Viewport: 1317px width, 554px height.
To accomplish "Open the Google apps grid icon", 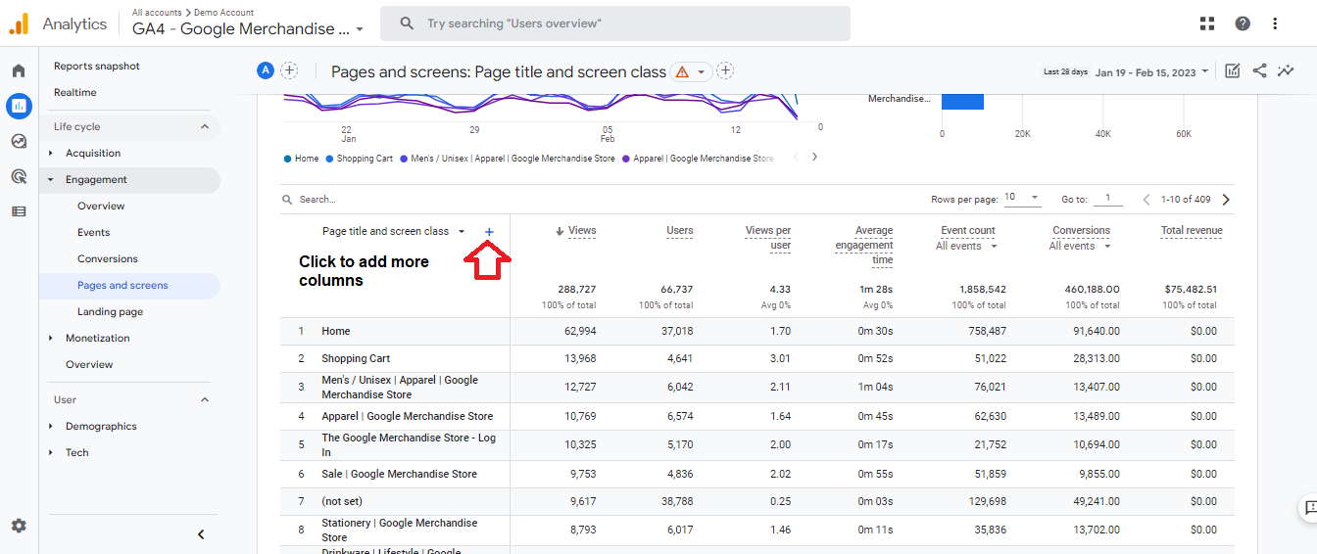I will tap(1207, 23).
